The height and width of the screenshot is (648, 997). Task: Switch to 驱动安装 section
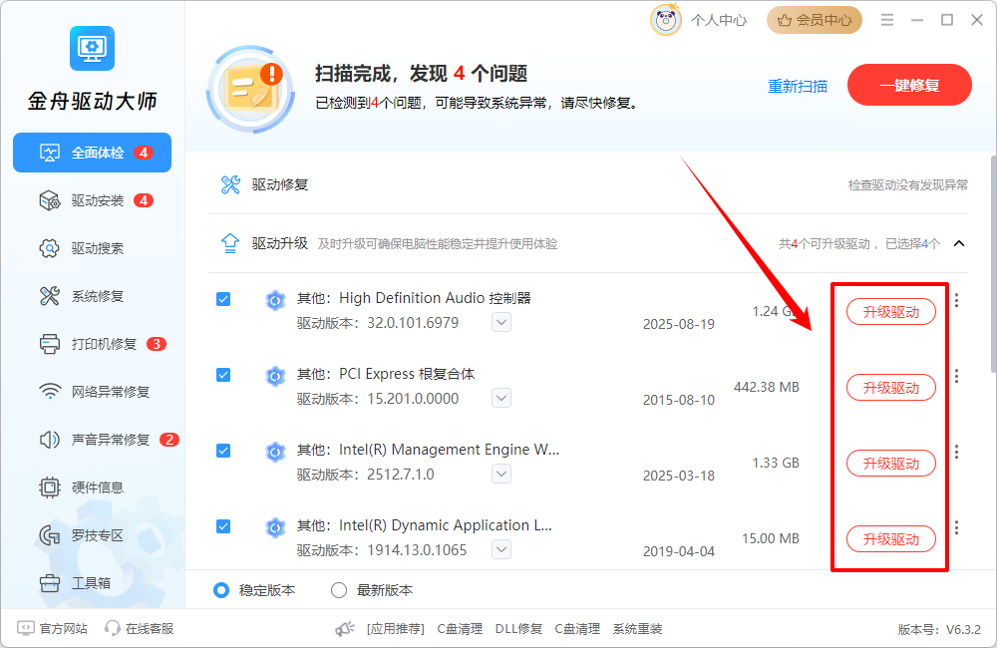pyautogui.click(x=92, y=201)
